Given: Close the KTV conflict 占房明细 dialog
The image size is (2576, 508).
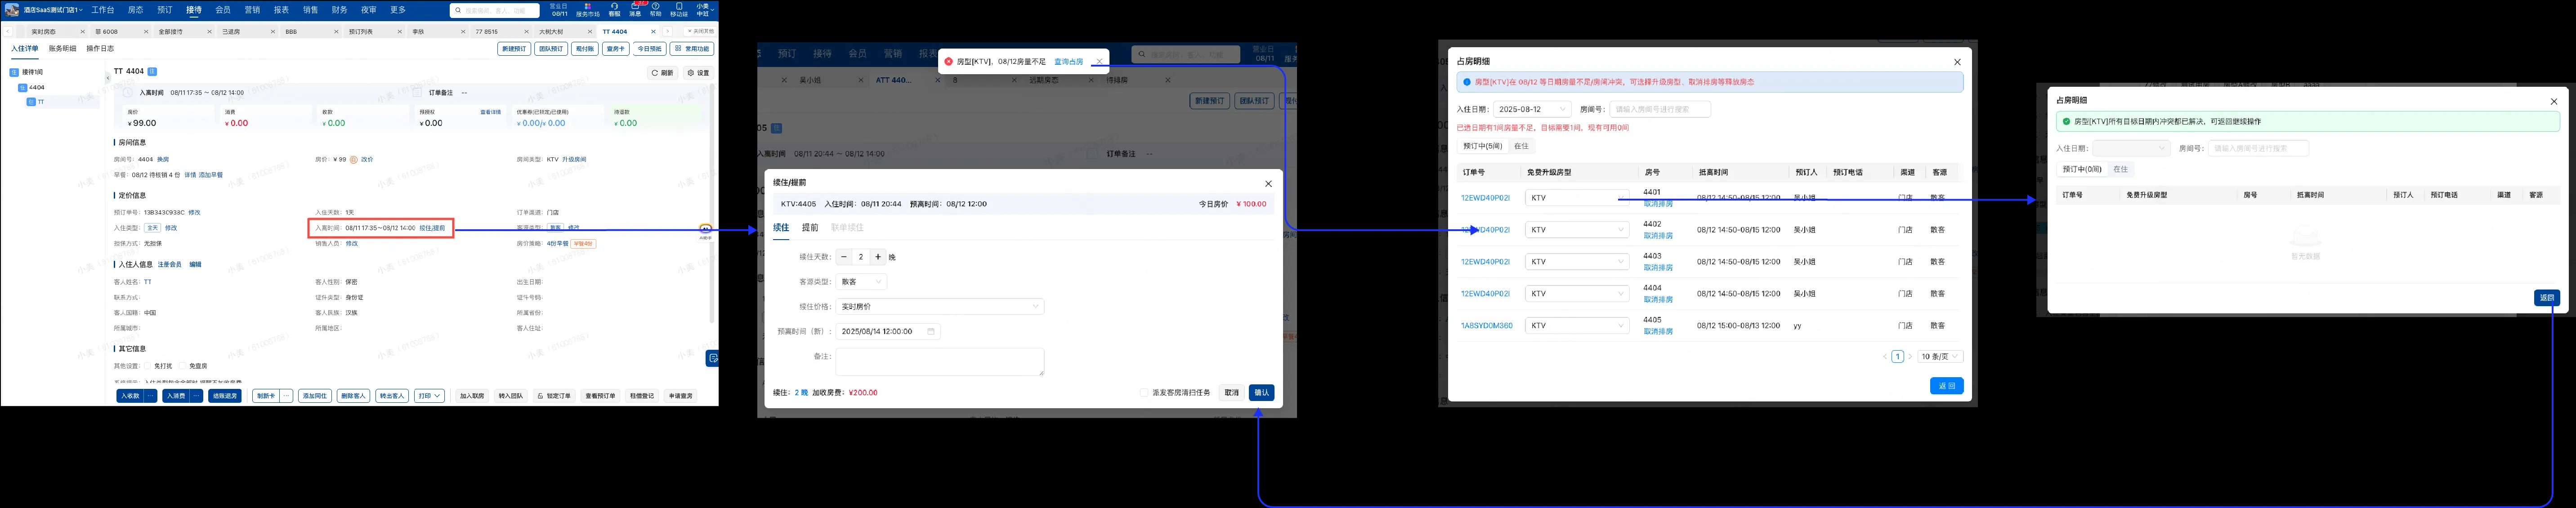Looking at the screenshot, I should (1957, 62).
